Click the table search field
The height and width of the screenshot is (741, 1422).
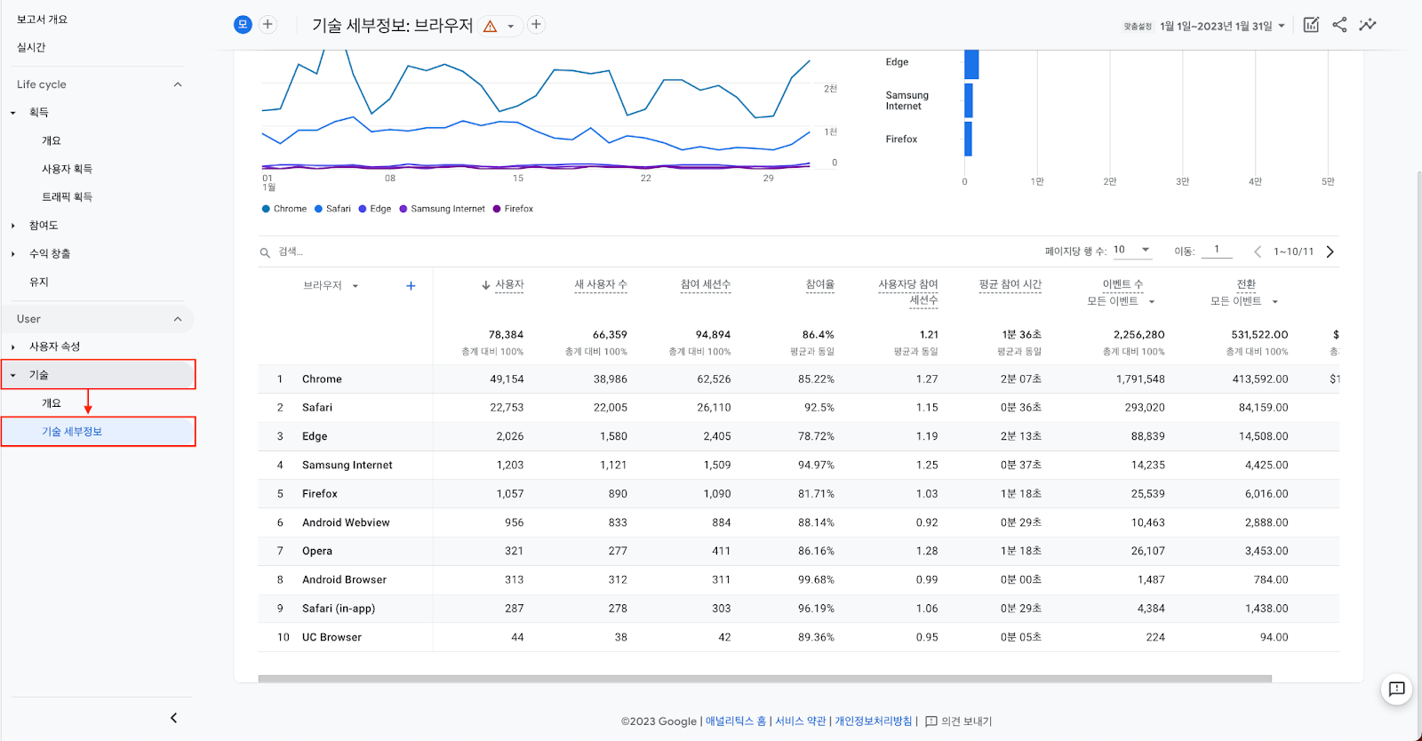pos(355,252)
